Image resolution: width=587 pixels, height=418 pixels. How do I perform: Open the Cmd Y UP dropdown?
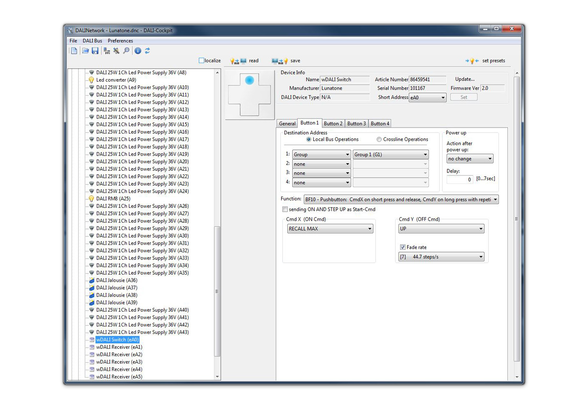[441, 229]
